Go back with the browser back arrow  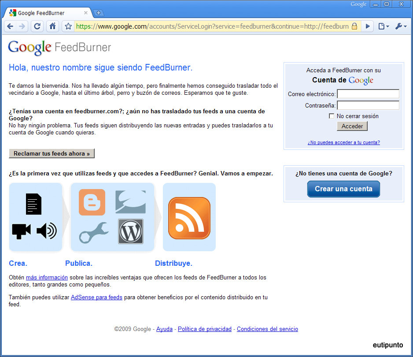pos(10,26)
